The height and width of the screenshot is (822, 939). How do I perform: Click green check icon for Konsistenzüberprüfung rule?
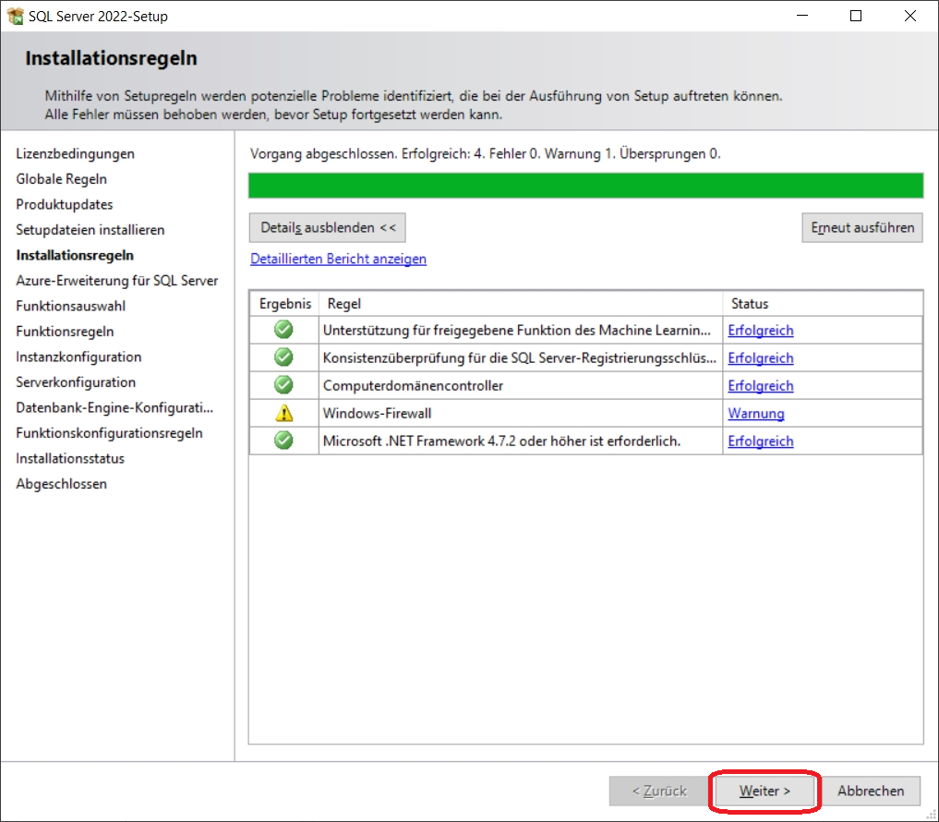(x=283, y=357)
